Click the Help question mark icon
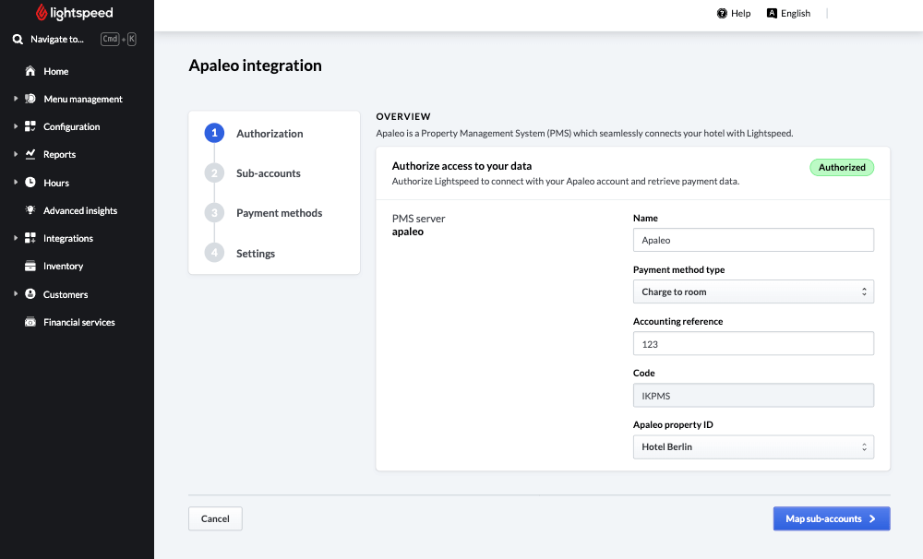Image resolution: width=923 pixels, height=559 pixels. click(722, 14)
